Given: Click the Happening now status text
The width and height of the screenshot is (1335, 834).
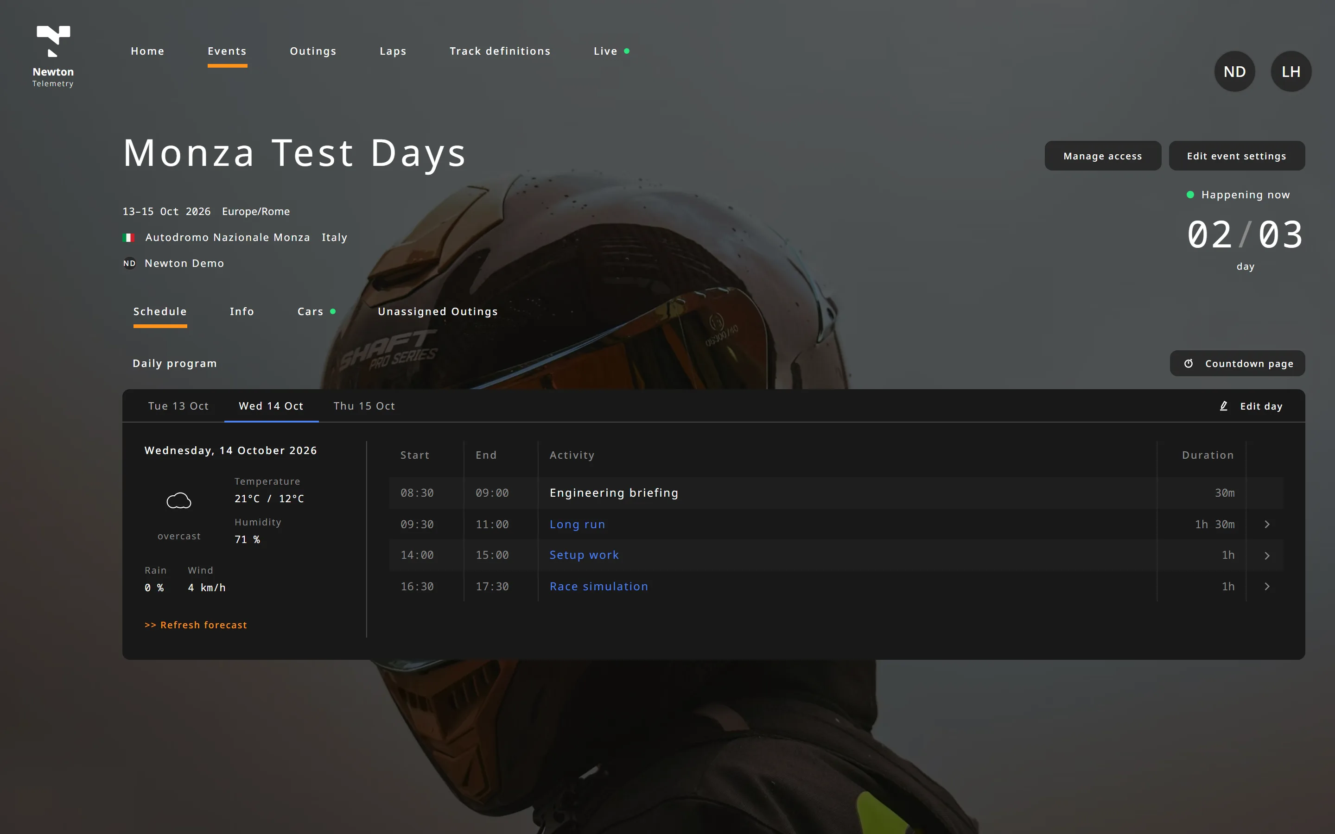Looking at the screenshot, I should [x=1246, y=195].
